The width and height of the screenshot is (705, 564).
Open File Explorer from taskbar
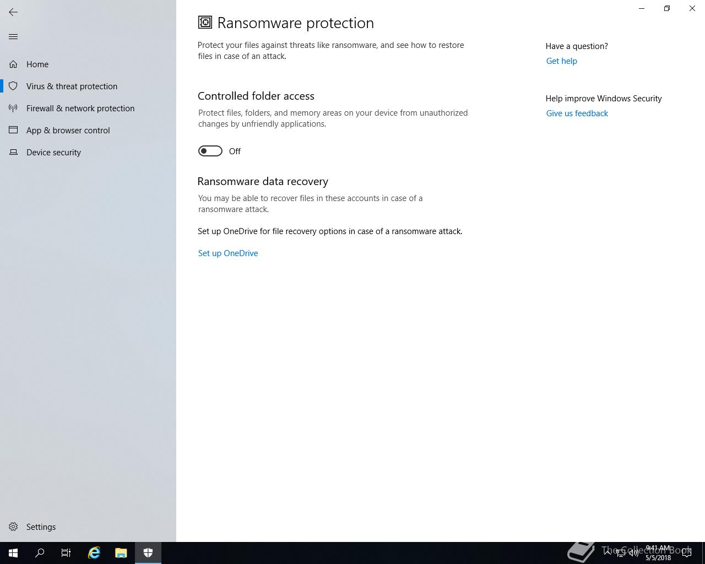pyautogui.click(x=121, y=553)
